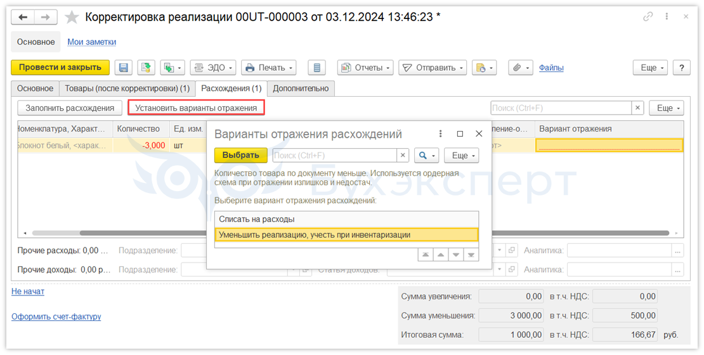The image size is (704, 355).
Task: Open the magnifier search dropdown in dialog
Action: point(427,155)
